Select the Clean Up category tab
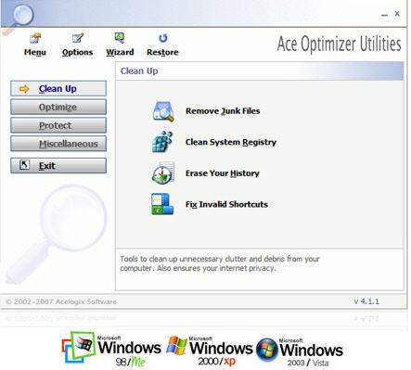The image size is (411, 370). click(58, 89)
